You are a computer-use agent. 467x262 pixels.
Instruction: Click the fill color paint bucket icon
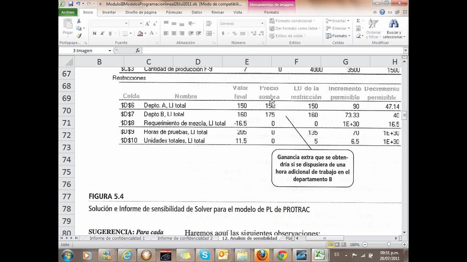pyautogui.click(x=140, y=33)
